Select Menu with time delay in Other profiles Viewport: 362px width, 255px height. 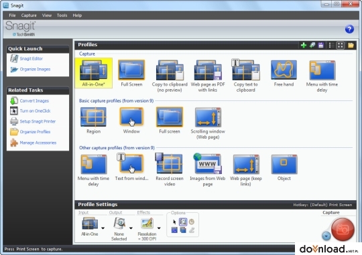click(93, 171)
